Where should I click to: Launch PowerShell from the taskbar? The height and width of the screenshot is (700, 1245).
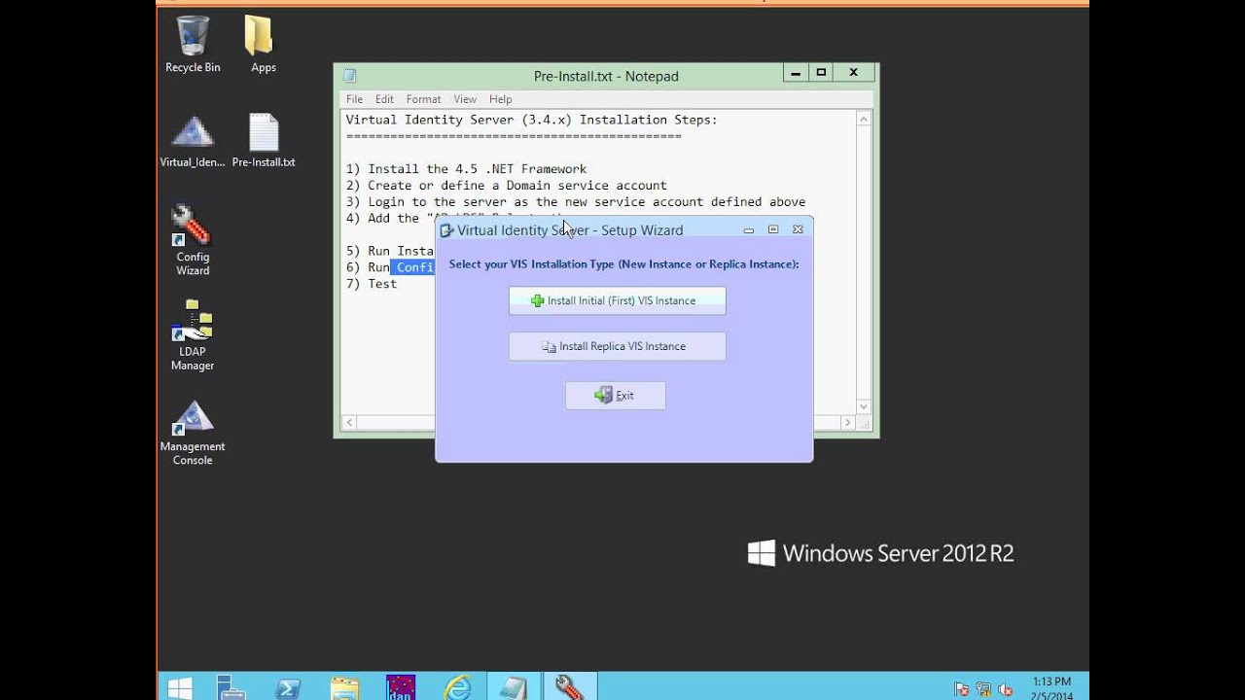(287, 687)
